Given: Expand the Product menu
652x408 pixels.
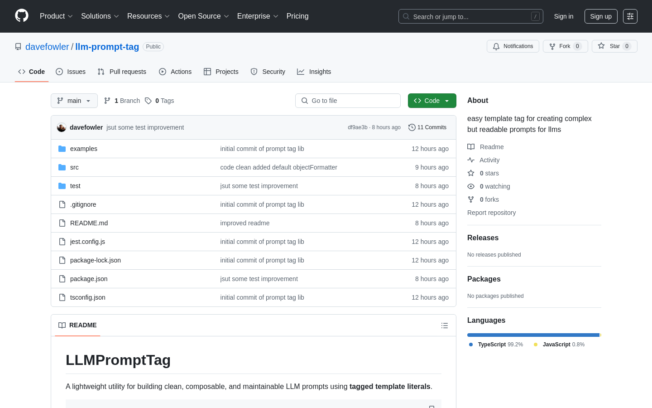Looking at the screenshot, I should pos(56,16).
